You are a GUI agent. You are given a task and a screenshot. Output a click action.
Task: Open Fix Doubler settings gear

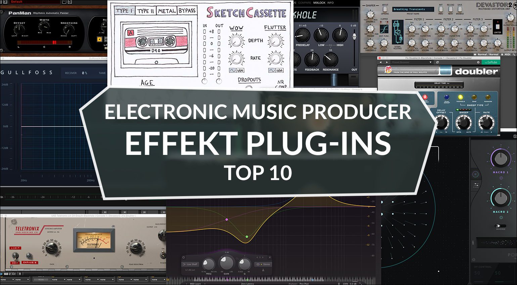click(478, 62)
